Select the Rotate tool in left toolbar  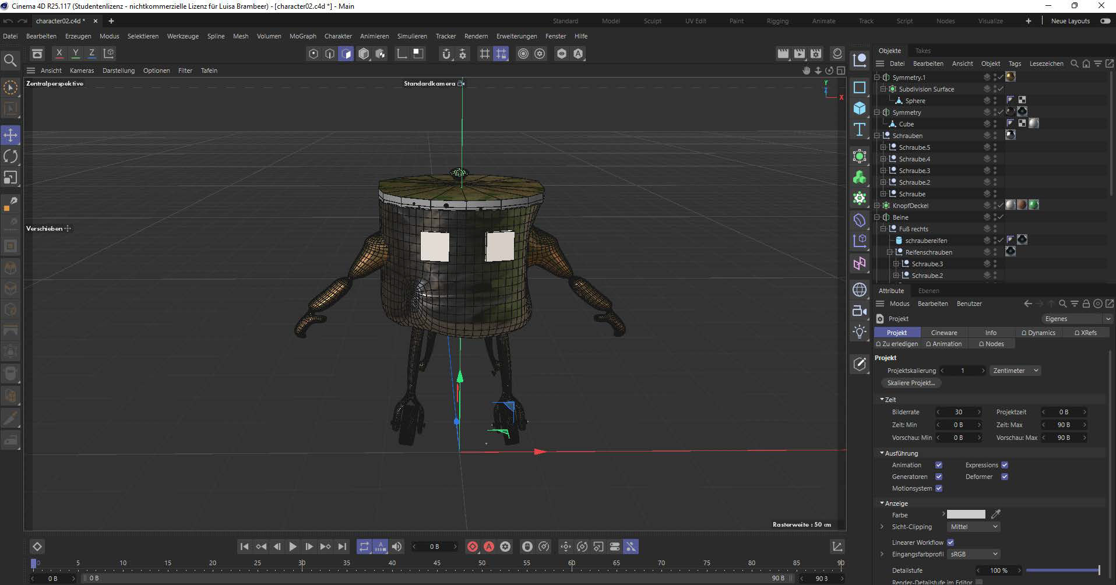pyautogui.click(x=10, y=156)
